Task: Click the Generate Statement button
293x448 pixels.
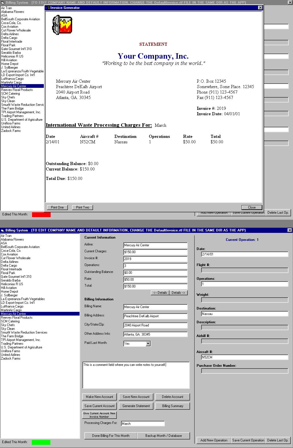Action: [136, 406]
